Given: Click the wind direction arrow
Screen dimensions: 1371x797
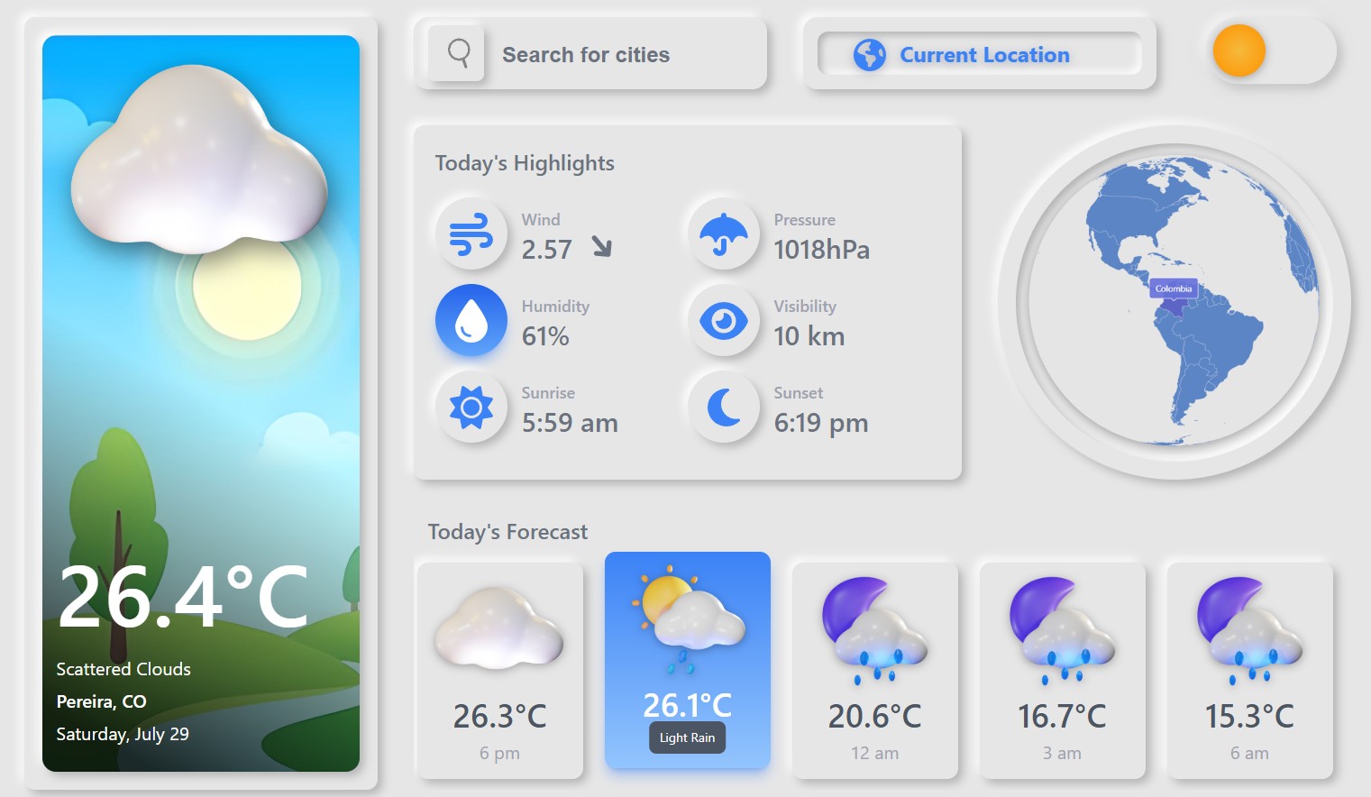Looking at the screenshot, I should (606, 248).
